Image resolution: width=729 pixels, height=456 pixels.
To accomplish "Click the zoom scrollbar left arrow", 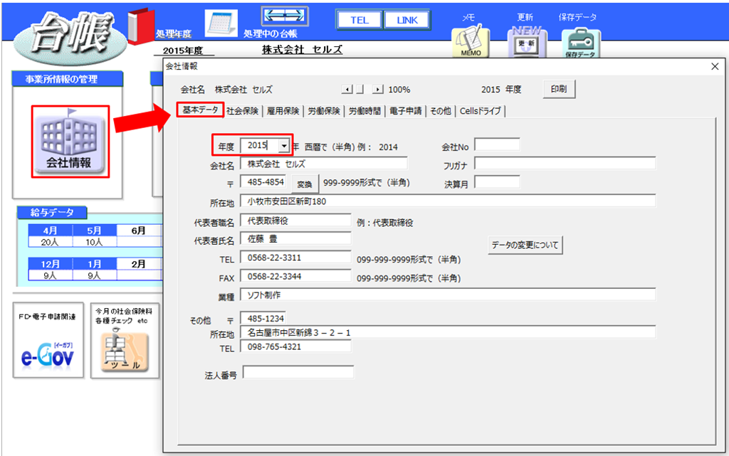I will (347, 89).
